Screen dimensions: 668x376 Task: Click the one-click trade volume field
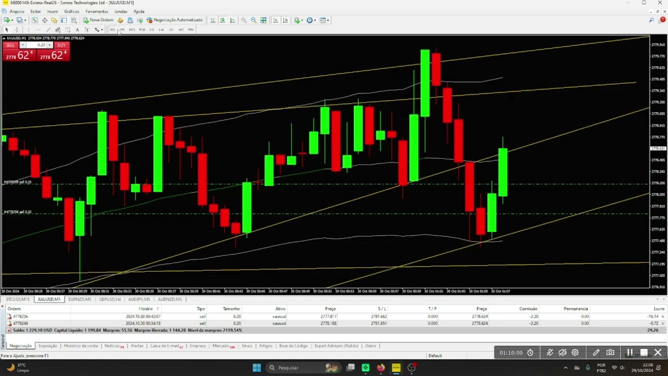[37, 45]
